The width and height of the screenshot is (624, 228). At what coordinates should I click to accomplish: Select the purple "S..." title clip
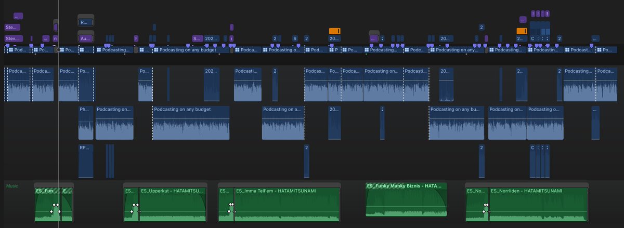(x=197, y=38)
